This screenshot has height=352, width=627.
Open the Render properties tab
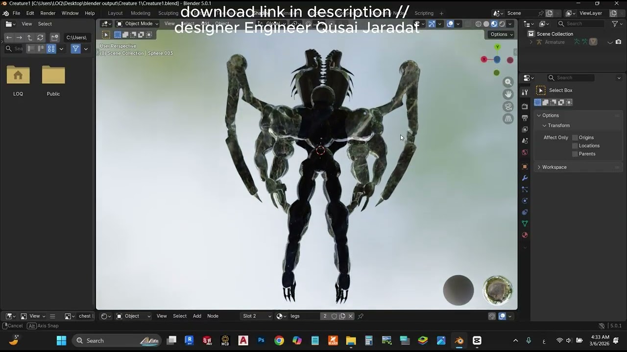click(525, 106)
